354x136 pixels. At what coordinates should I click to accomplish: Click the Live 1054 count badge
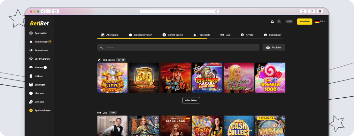[113, 113]
